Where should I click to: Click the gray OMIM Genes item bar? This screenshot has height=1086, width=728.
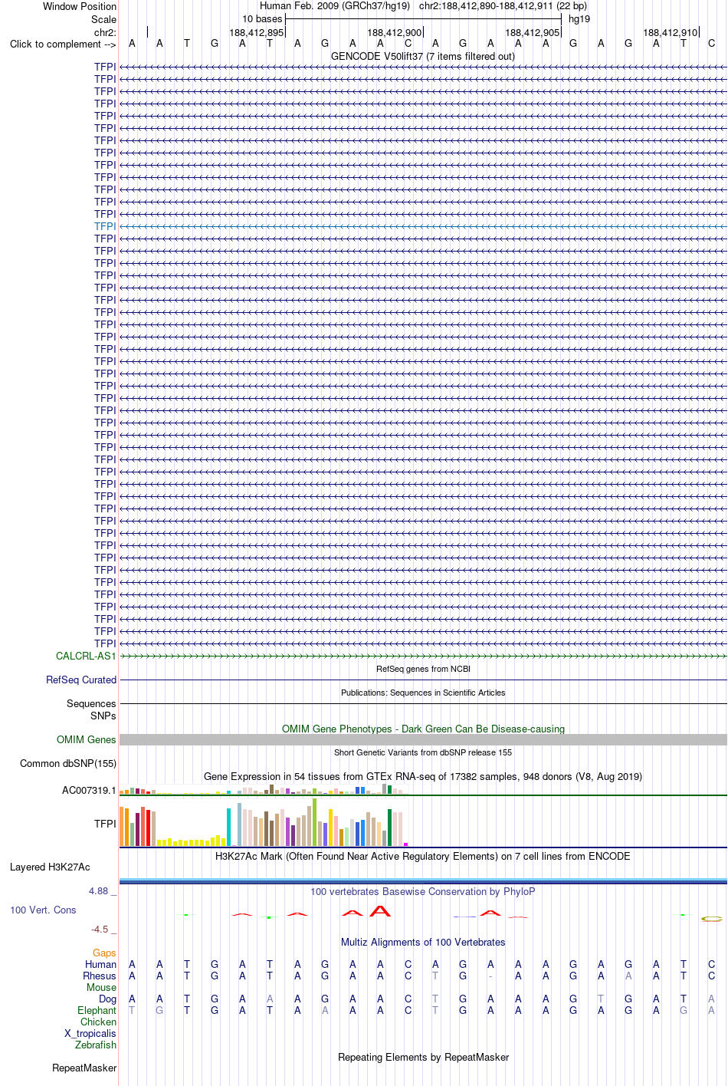pyautogui.click(x=423, y=739)
